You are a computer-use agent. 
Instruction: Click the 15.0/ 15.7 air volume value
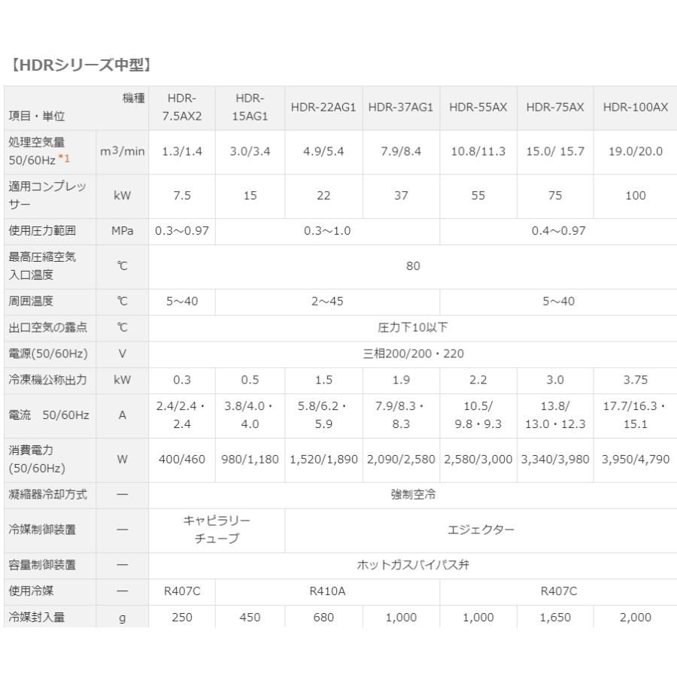coord(555,151)
